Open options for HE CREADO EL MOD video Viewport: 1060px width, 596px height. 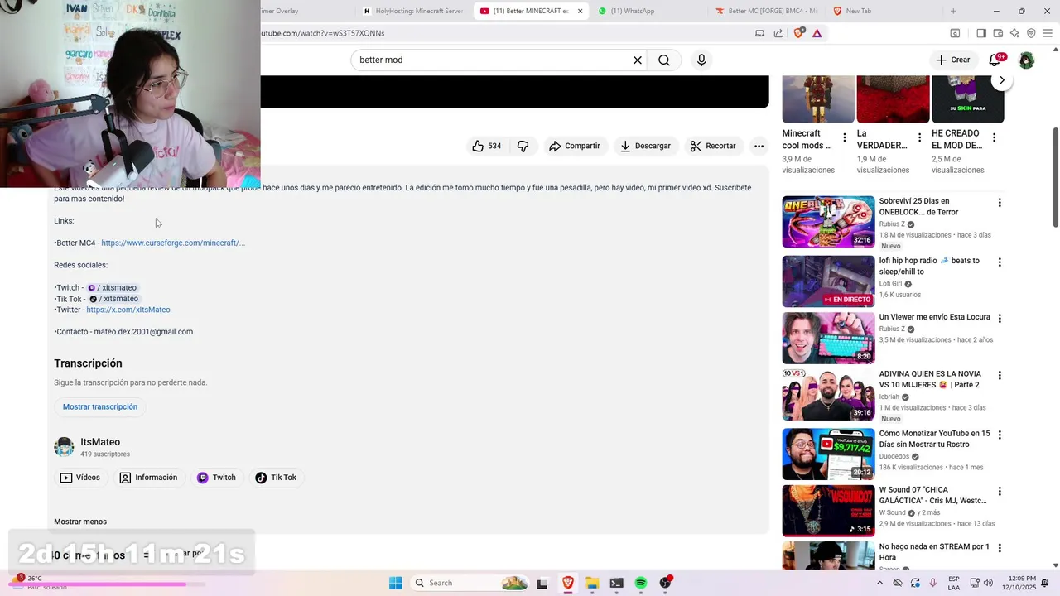click(994, 137)
